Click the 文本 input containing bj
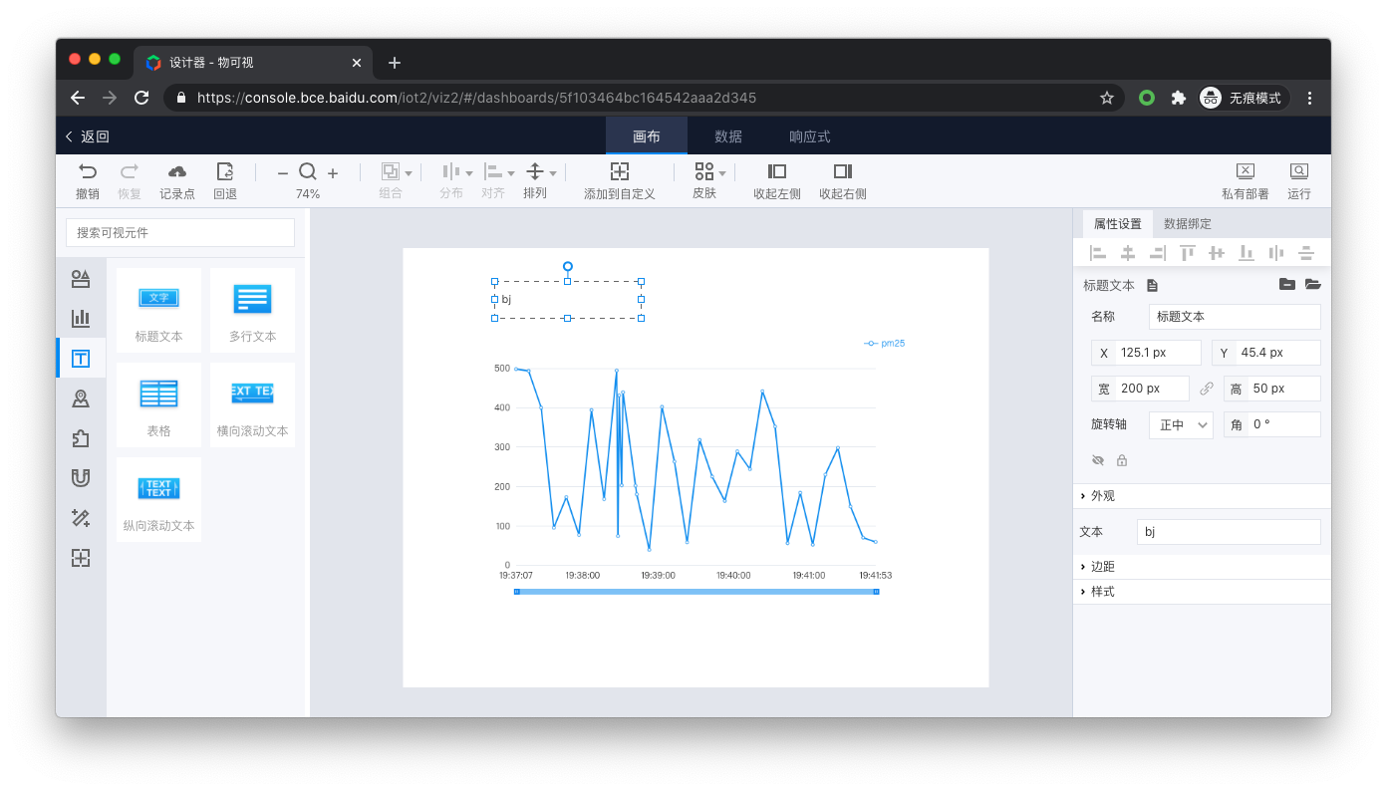 (x=1229, y=532)
